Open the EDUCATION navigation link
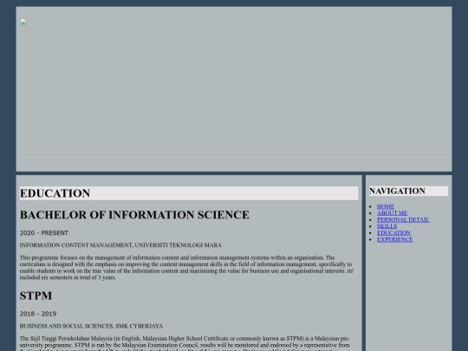The width and height of the screenshot is (468, 351). (393, 233)
